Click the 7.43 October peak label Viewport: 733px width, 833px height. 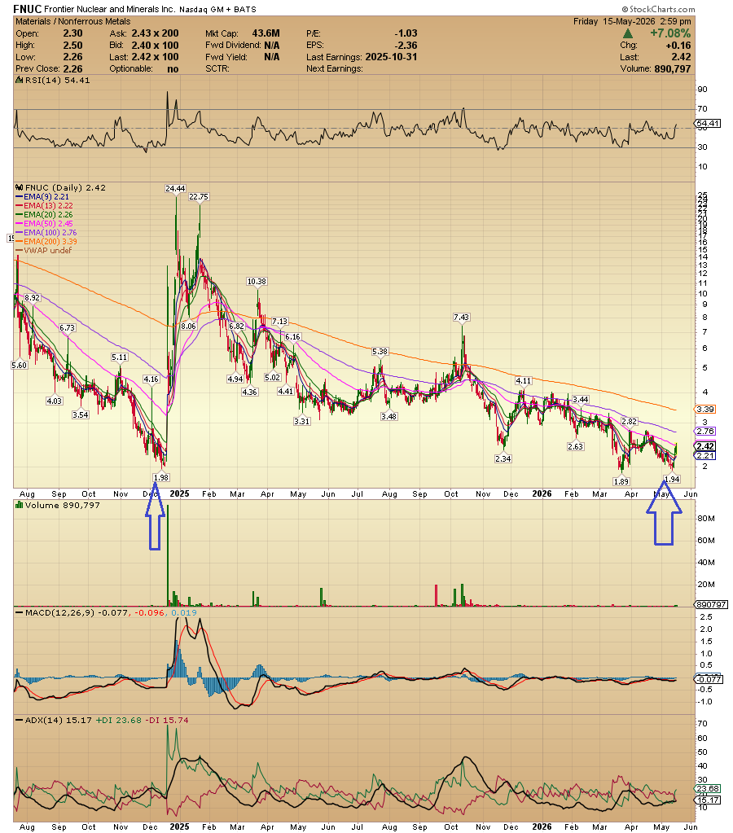[x=461, y=317]
